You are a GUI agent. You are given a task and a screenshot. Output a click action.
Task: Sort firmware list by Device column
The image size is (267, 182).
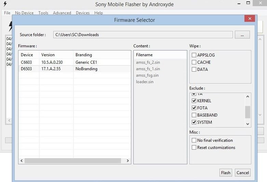[x=29, y=55]
